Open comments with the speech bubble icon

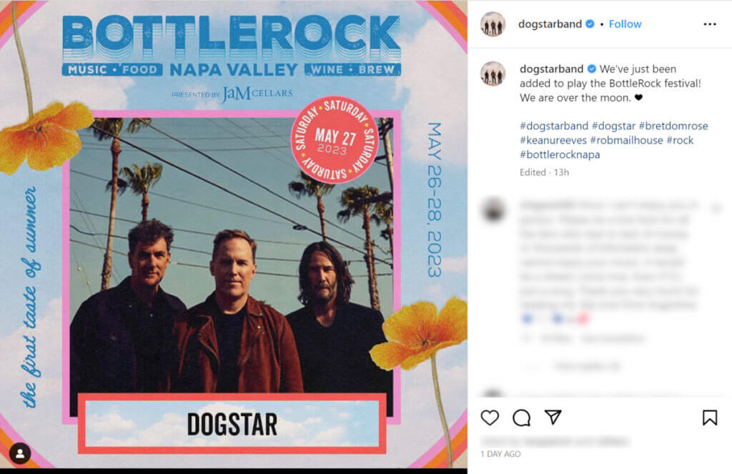point(521,418)
